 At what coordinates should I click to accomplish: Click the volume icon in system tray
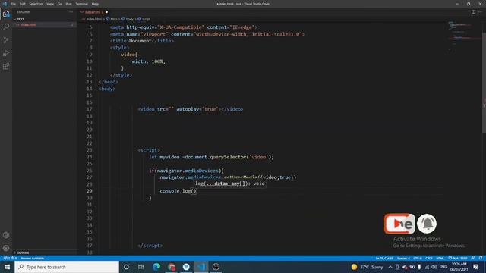point(434,267)
